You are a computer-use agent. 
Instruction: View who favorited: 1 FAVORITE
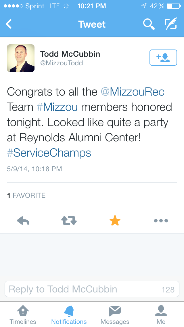point(26,195)
